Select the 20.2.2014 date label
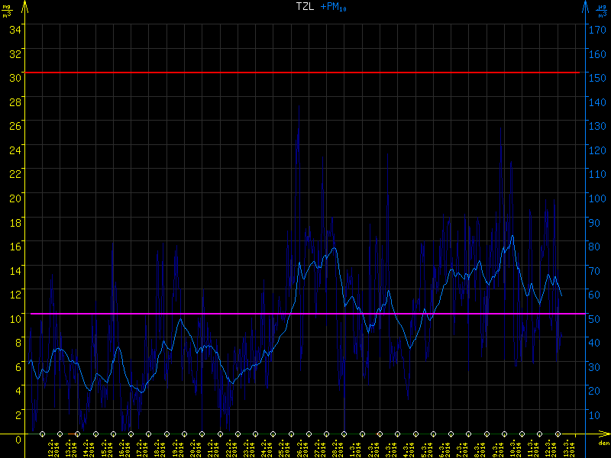The height and width of the screenshot is (458, 611). 193,448
